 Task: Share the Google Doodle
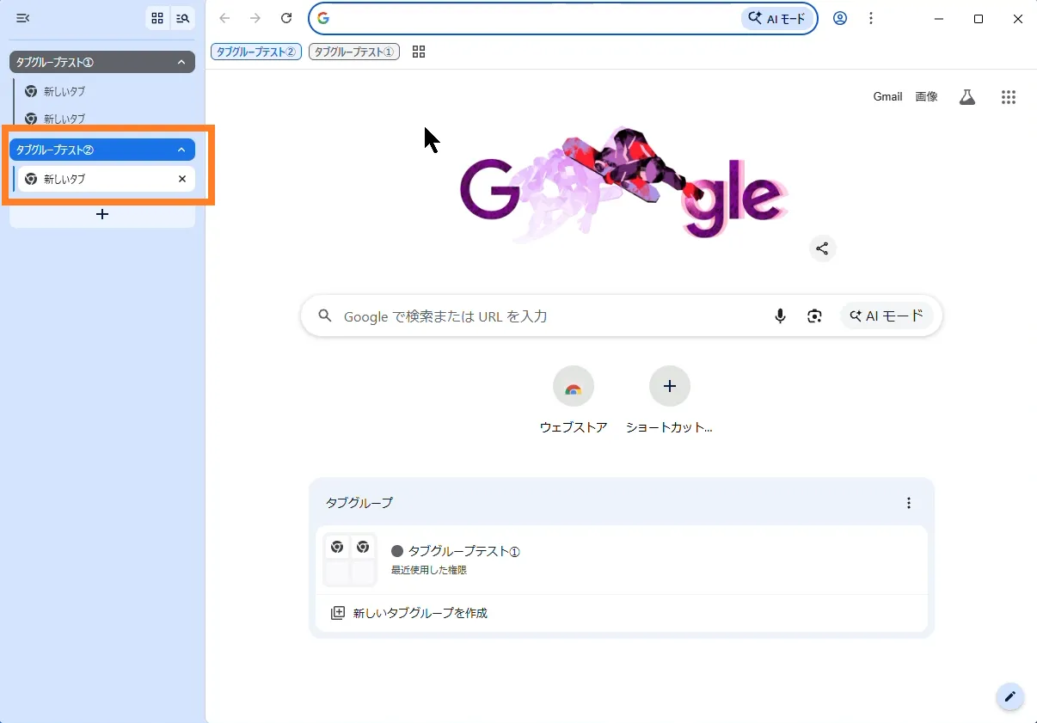click(822, 248)
